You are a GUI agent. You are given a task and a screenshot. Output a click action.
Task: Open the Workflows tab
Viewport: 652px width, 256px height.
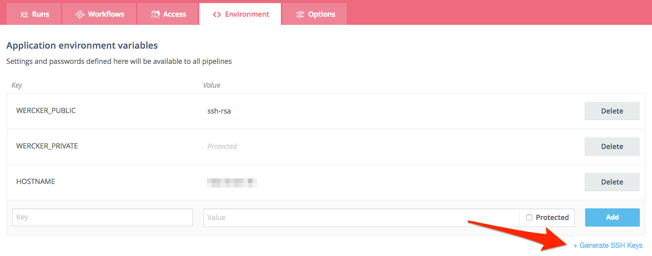pyautogui.click(x=99, y=14)
